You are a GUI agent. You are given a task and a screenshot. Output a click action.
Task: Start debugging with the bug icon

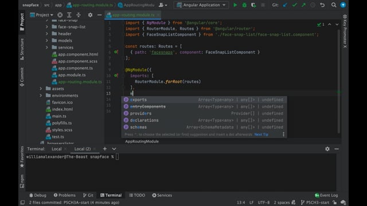244,5
